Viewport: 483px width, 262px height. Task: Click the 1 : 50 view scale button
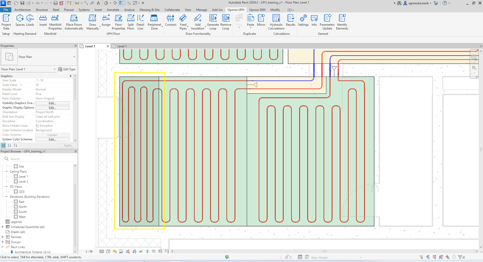pos(89,251)
